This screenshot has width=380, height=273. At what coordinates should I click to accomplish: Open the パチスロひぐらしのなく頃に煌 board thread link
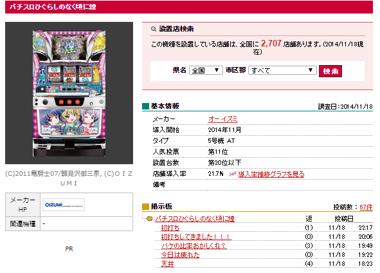195,219
